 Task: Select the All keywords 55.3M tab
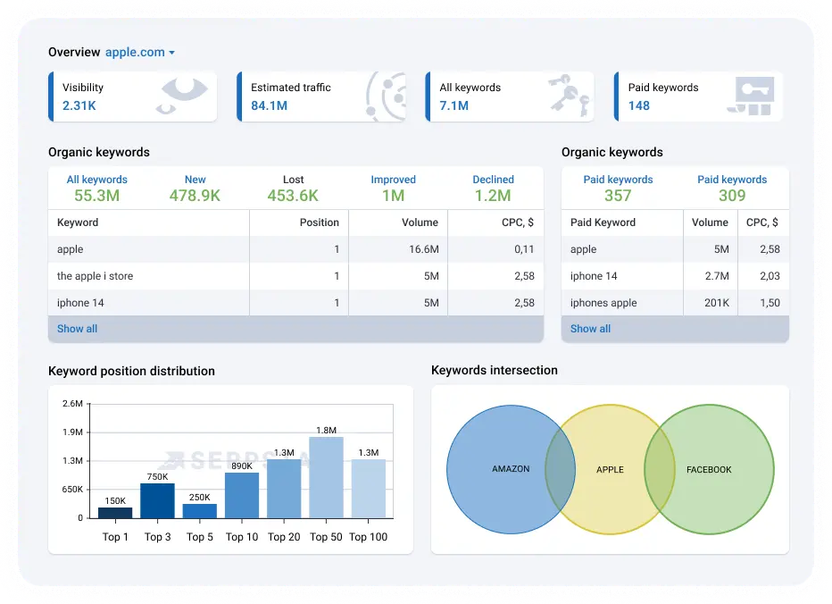[97, 188]
